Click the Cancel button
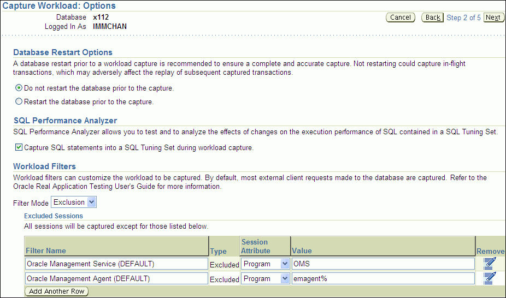The height and width of the screenshot is (298, 506). click(x=400, y=17)
